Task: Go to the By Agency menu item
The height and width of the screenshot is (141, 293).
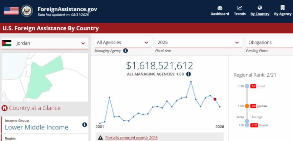Action: coord(283,14)
